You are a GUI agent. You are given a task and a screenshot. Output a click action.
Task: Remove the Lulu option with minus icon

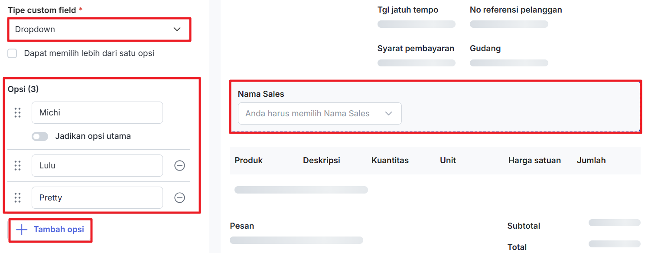179,165
